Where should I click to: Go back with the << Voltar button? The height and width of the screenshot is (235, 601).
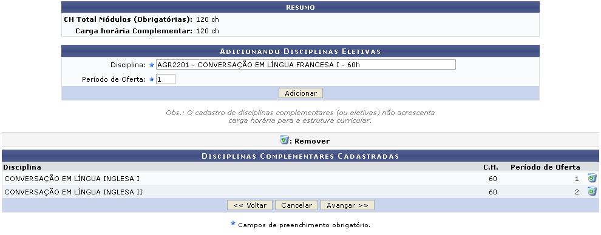pyautogui.click(x=250, y=205)
